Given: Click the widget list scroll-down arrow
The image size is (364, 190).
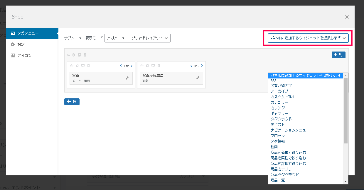Looking at the screenshot, I should (346, 182).
